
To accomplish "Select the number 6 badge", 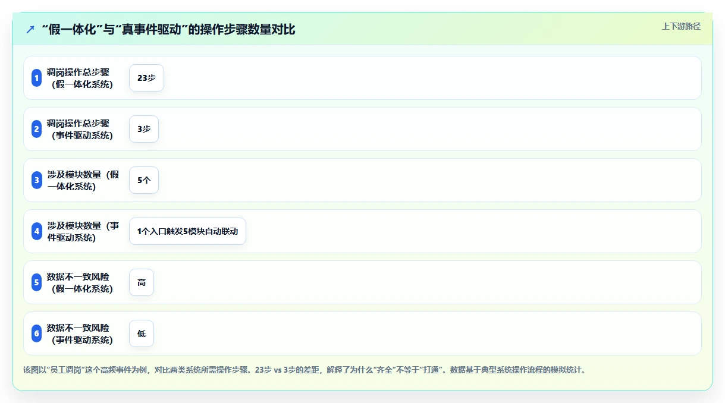I will click(36, 333).
